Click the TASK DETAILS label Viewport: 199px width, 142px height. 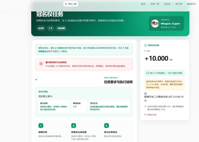tap(111, 78)
